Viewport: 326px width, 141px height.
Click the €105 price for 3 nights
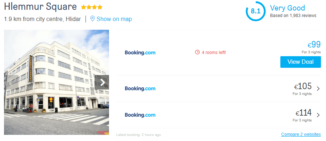[303, 88]
